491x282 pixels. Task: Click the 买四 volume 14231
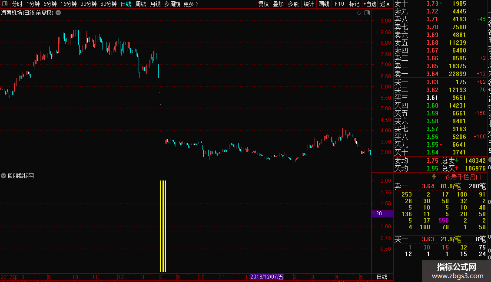point(458,105)
